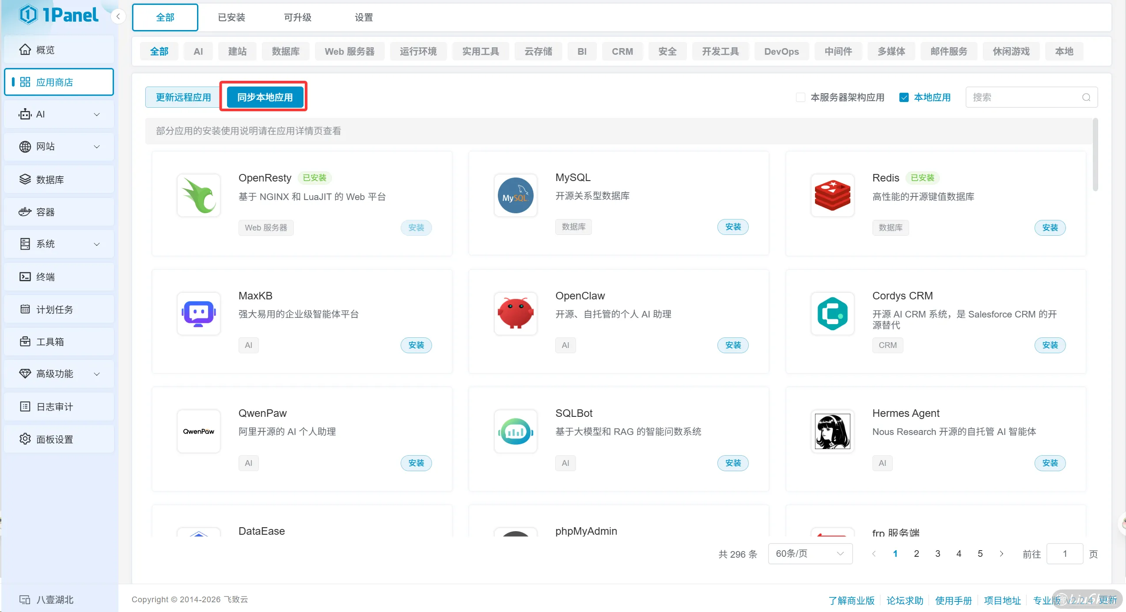Viewport: 1126px width, 612px height.
Task: Check the 本服务器架构应用 checkbox
Action: tap(800, 98)
